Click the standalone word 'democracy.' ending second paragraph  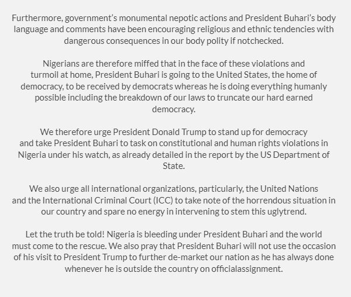point(174,109)
